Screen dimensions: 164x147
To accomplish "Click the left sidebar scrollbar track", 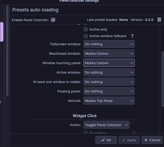I will [7, 51].
